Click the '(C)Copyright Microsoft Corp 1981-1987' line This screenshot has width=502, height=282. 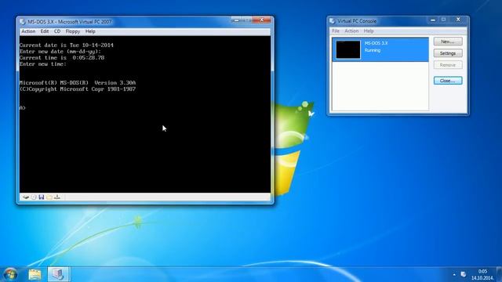(x=78, y=89)
